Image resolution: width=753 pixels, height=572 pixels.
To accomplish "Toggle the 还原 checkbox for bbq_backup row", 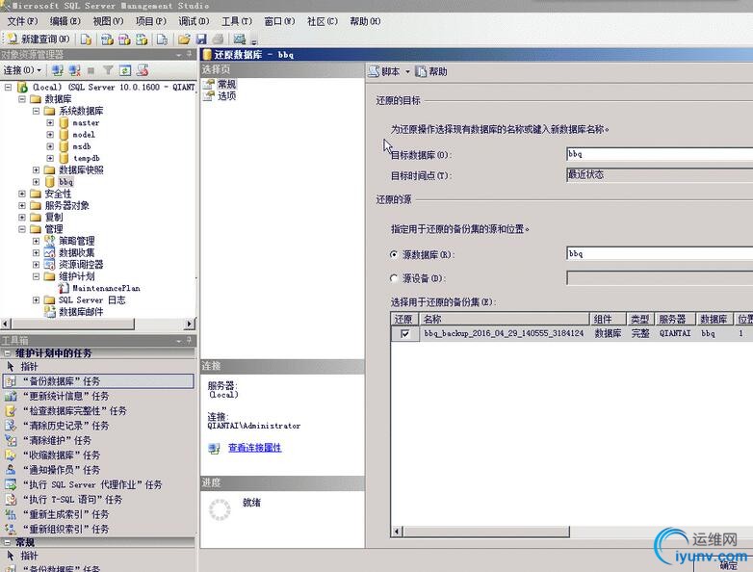I will click(404, 333).
